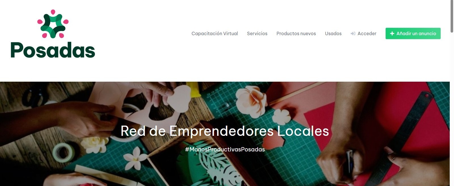The image size is (454, 186).
Task: Click the Añadir un anuncio button
Action: [413, 33]
